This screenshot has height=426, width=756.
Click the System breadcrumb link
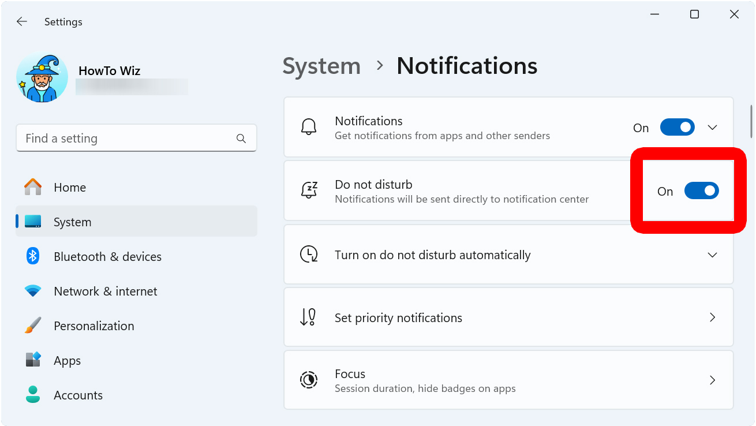(x=321, y=66)
